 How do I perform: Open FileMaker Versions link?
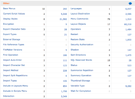pyautogui.click(x=13, y=50)
